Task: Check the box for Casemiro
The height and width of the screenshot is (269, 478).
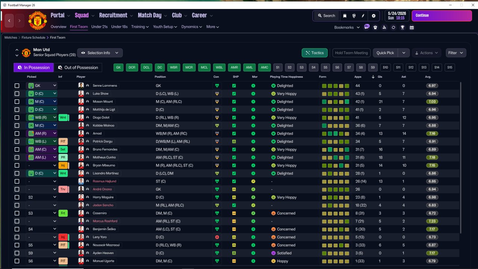Action: (17, 213)
